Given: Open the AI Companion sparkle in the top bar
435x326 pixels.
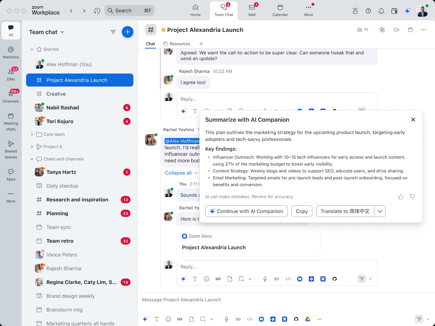Looking at the screenshot, I should click(x=407, y=11).
